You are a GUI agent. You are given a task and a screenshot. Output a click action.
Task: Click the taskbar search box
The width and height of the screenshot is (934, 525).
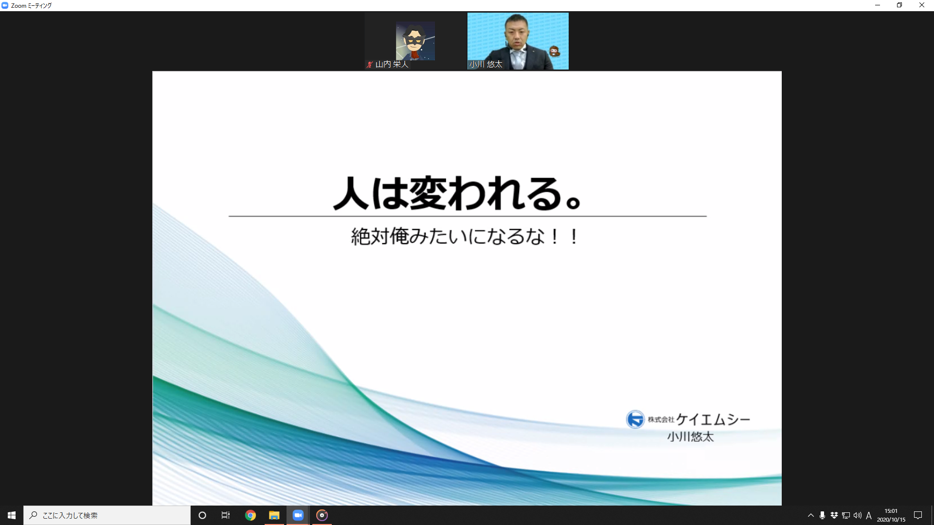coord(107,515)
